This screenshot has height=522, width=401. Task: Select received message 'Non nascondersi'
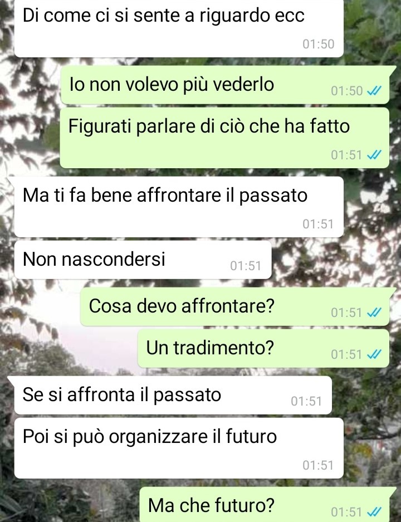coord(143,260)
